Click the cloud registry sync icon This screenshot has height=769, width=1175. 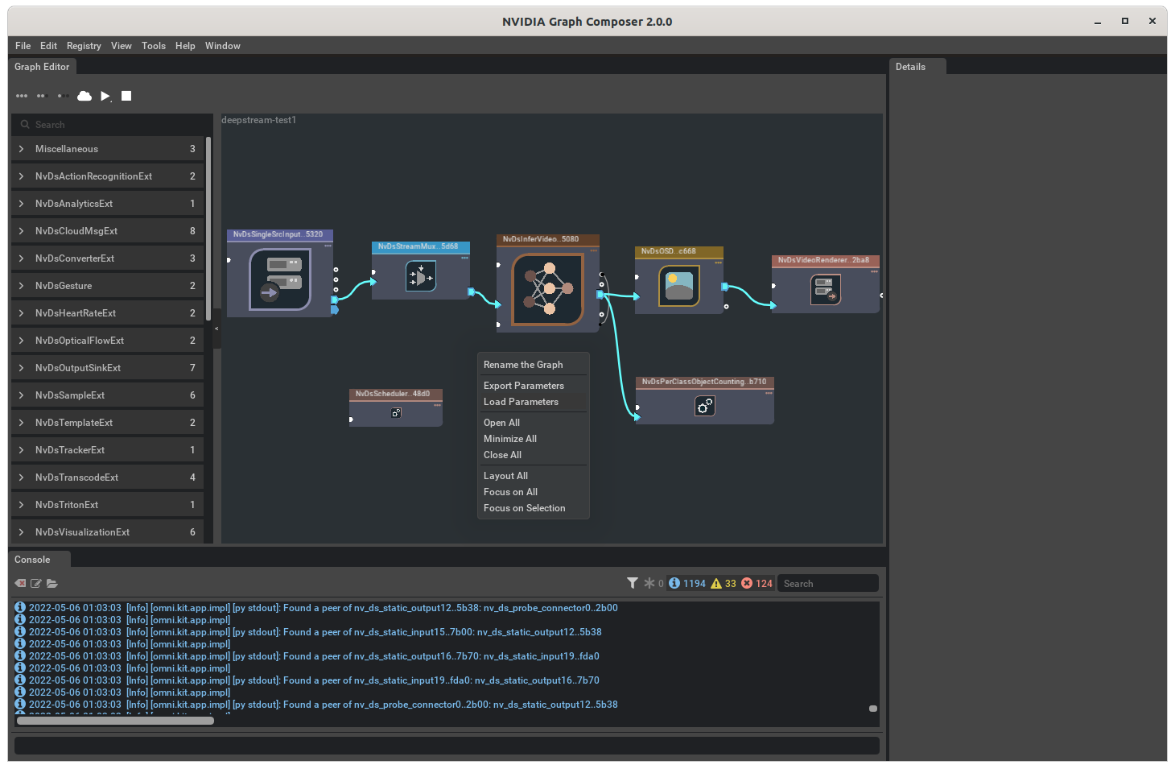click(x=84, y=96)
